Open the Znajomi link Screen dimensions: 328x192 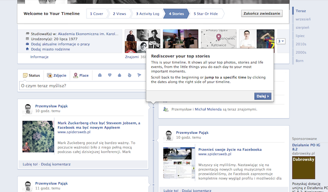[x=132, y=57]
